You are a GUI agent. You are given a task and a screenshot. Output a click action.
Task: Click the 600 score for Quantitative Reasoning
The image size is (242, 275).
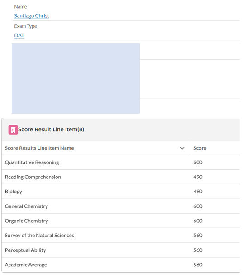coord(198,162)
